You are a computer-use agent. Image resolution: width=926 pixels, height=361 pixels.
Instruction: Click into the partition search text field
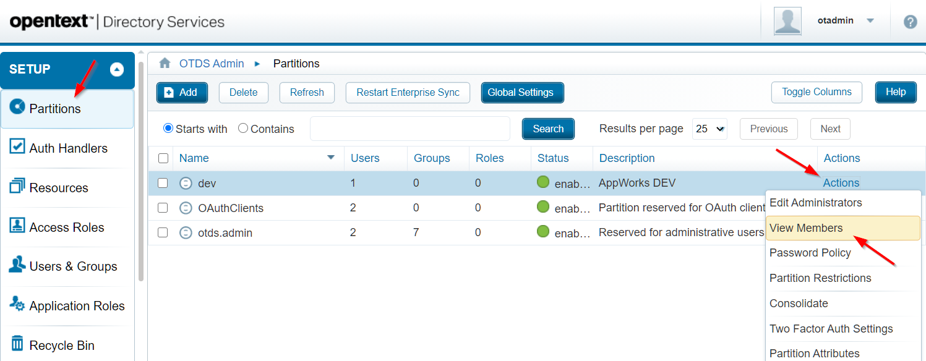click(x=409, y=129)
